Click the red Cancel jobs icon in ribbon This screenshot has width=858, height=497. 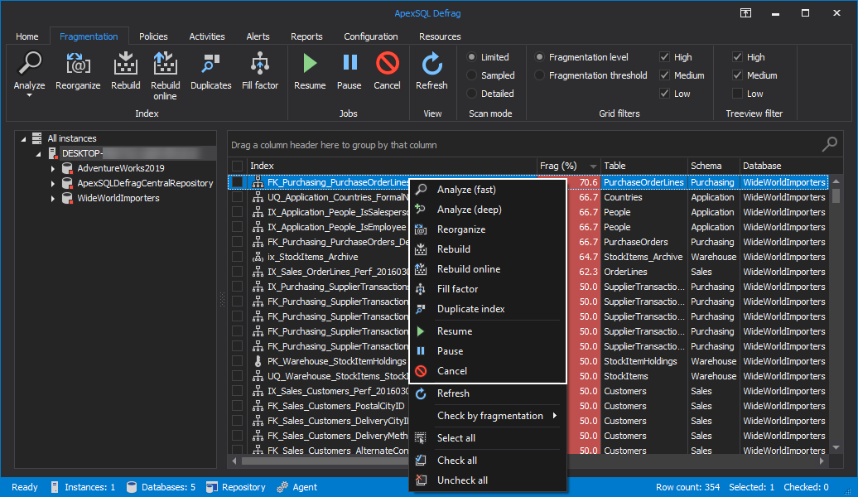coord(388,64)
